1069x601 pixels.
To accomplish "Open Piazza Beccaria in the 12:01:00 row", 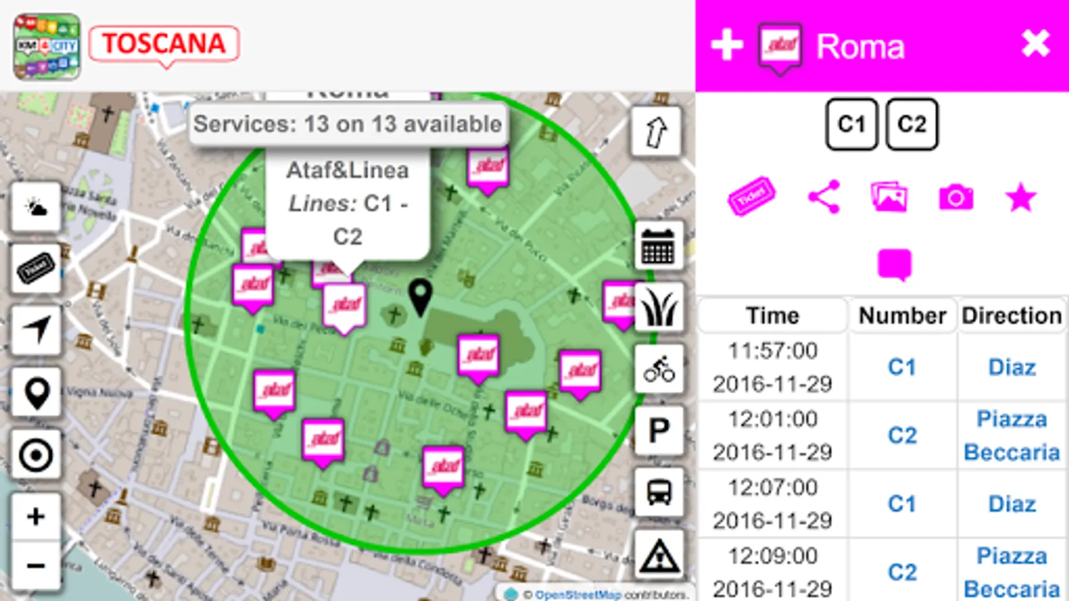I will click(x=1012, y=435).
